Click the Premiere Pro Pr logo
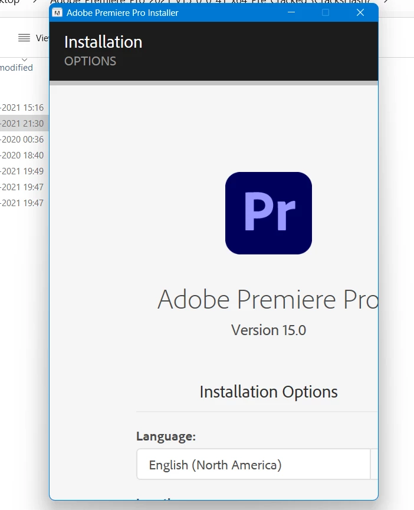Screen dimensions: 414x510 click(x=268, y=213)
